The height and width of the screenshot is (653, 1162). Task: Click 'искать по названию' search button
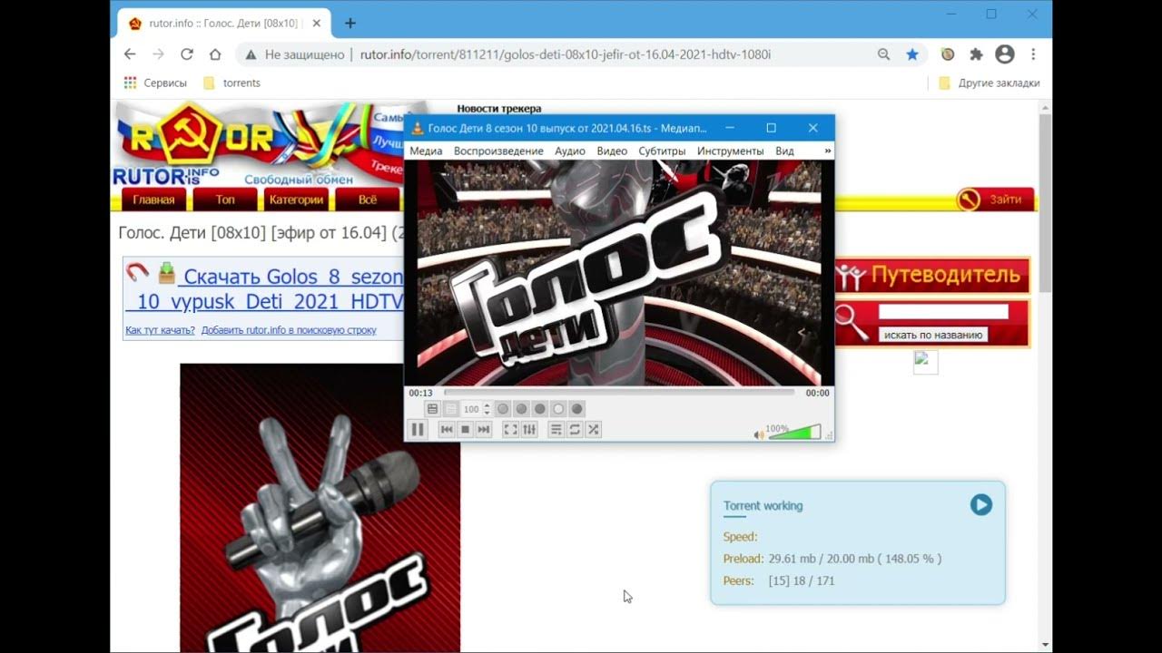[x=933, y=335]
